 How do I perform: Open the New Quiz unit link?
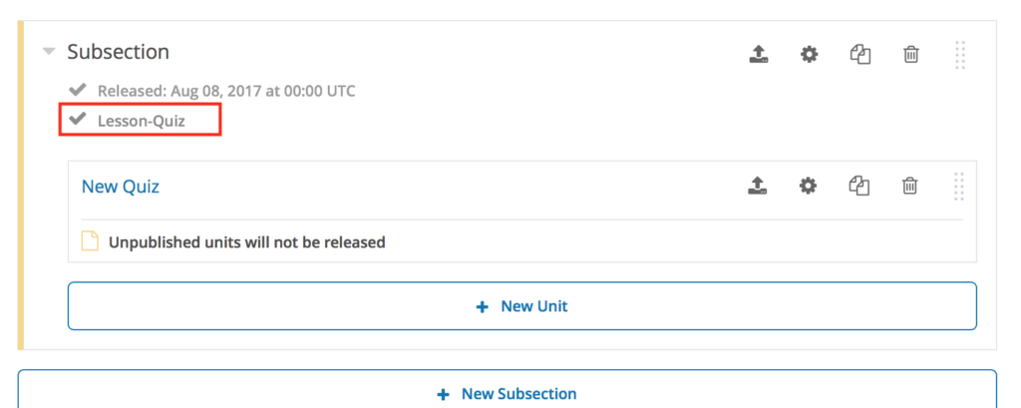121,187
